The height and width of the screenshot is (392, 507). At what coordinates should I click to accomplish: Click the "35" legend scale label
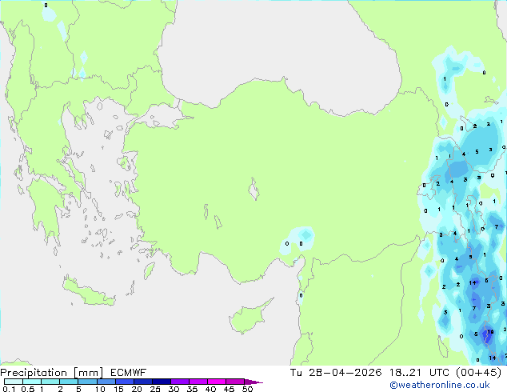[192, 389]
